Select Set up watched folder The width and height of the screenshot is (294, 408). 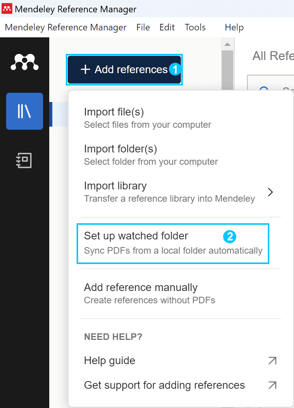(173, 243)
